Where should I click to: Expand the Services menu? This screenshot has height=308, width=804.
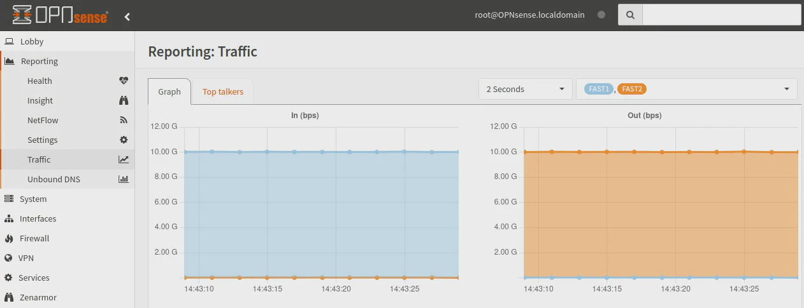(x=68, y=278)
